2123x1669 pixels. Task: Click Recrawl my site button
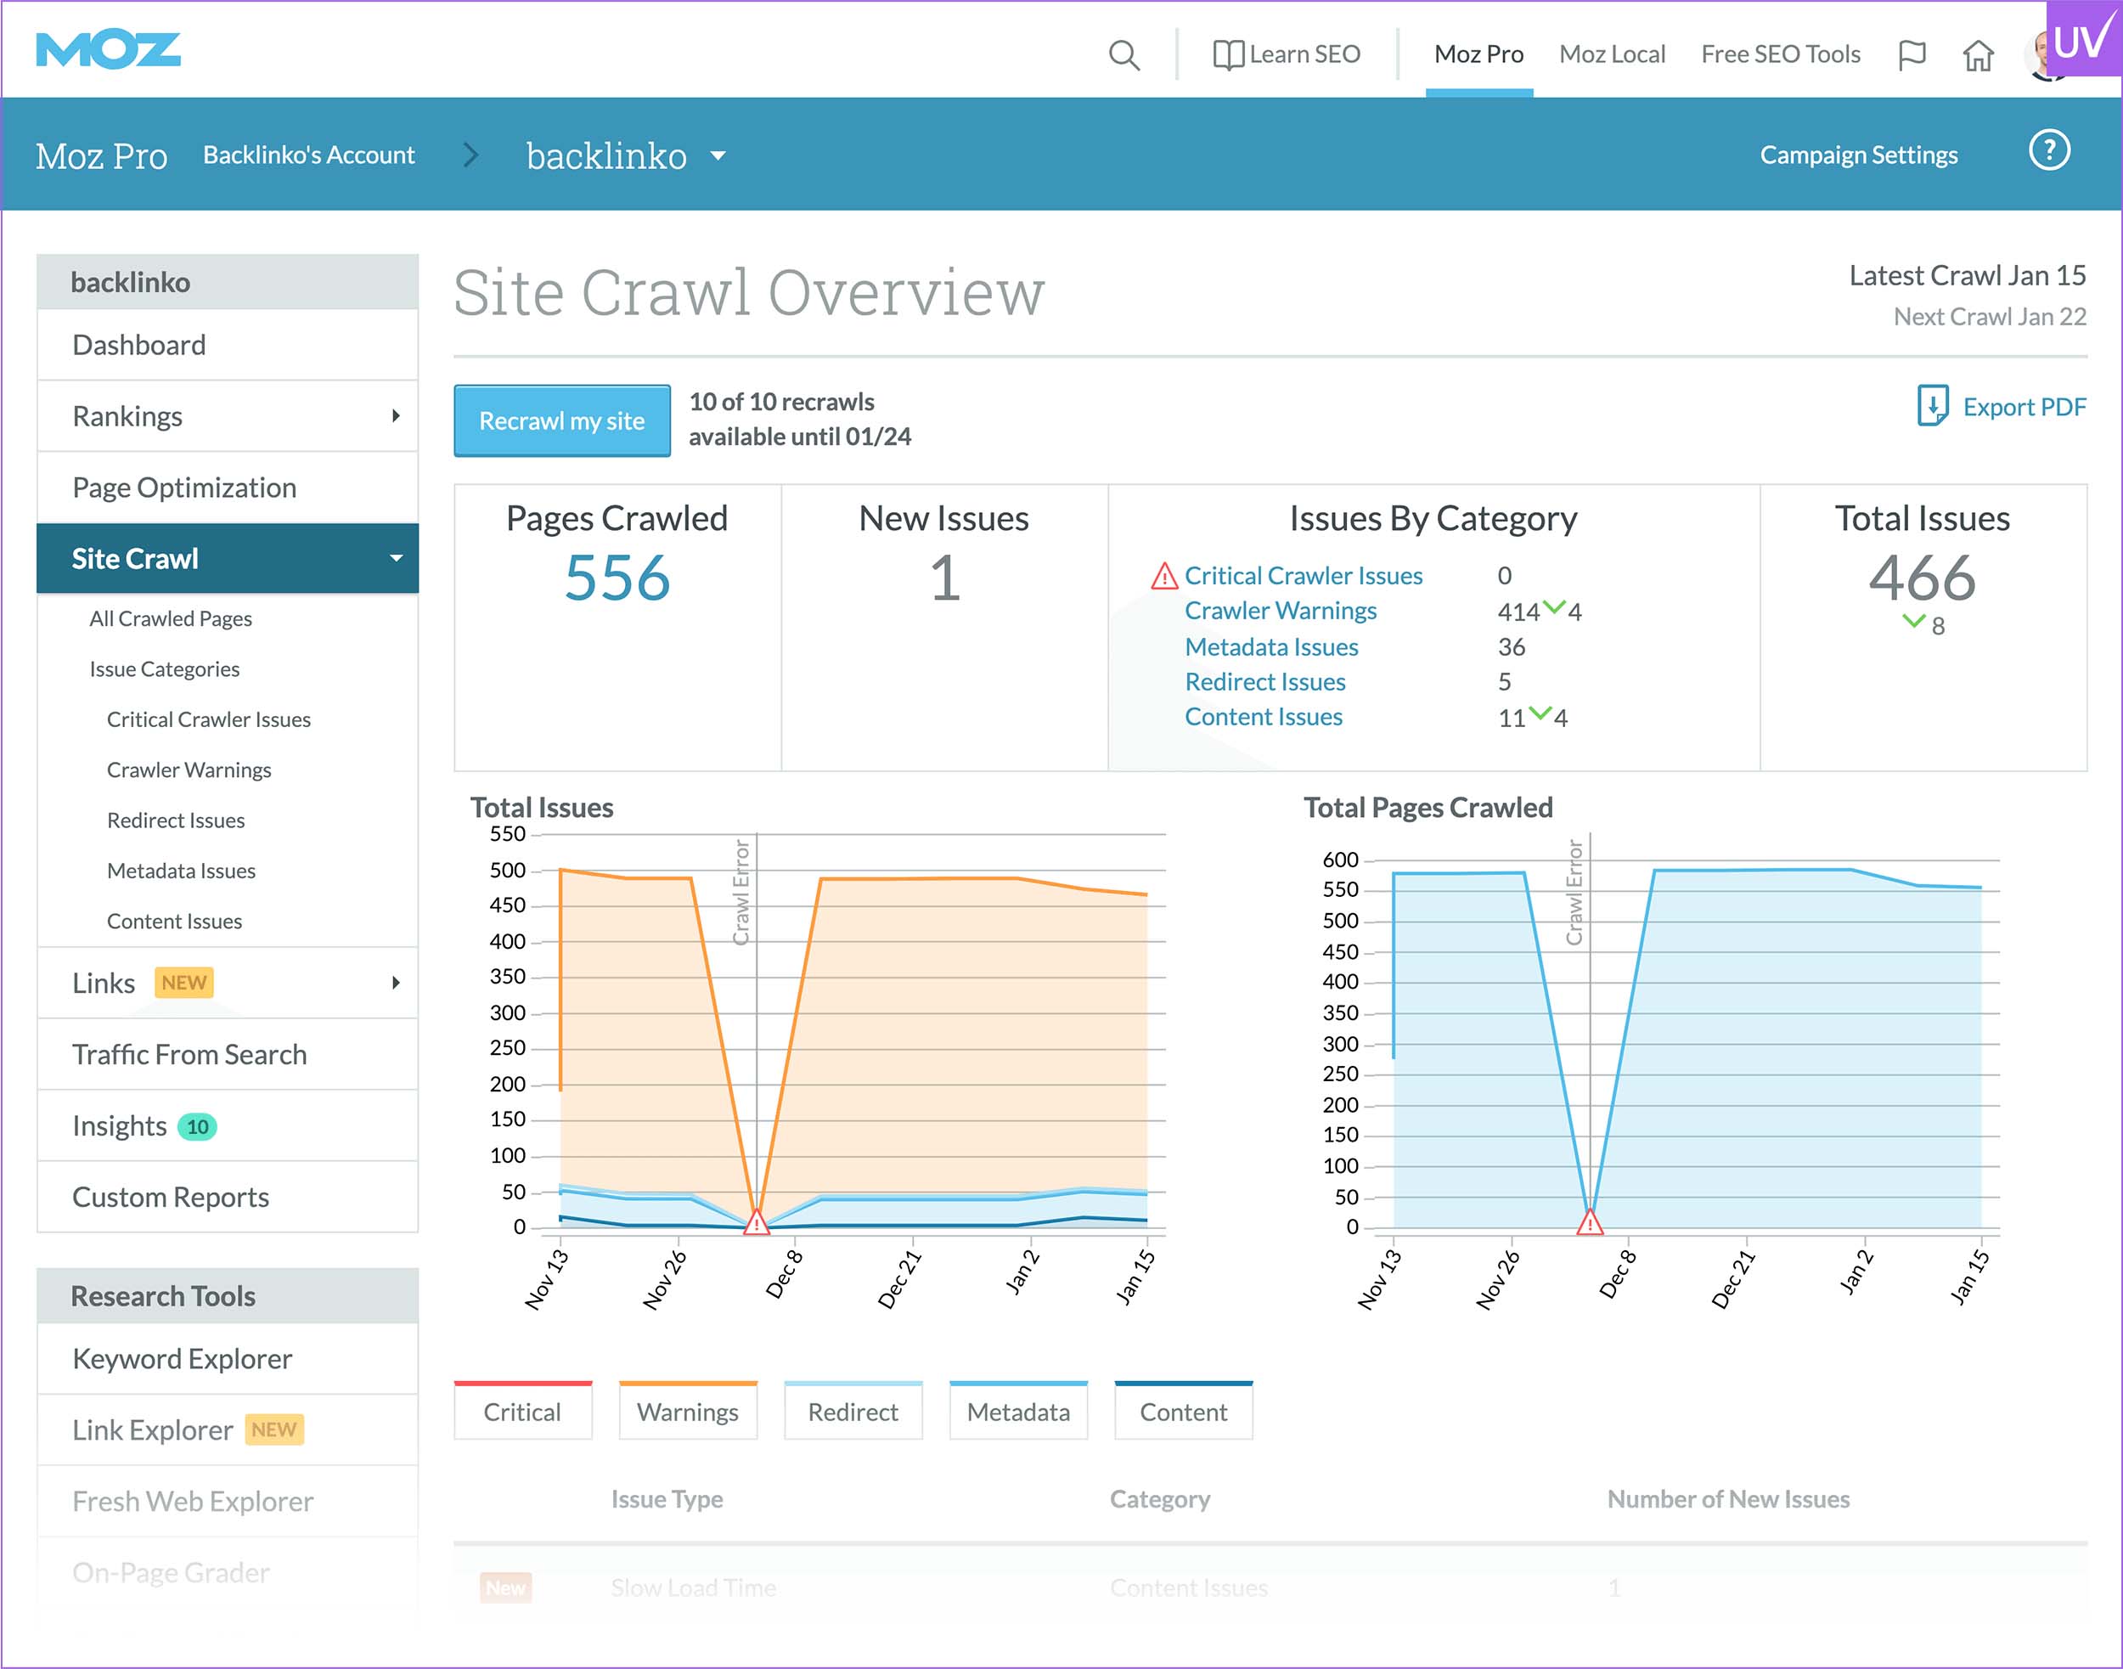(562, 420)
